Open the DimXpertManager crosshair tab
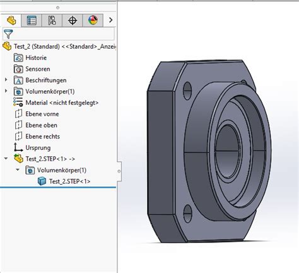Image resolution: width=299 pixels, height=273 pixels. click(73, 20)
